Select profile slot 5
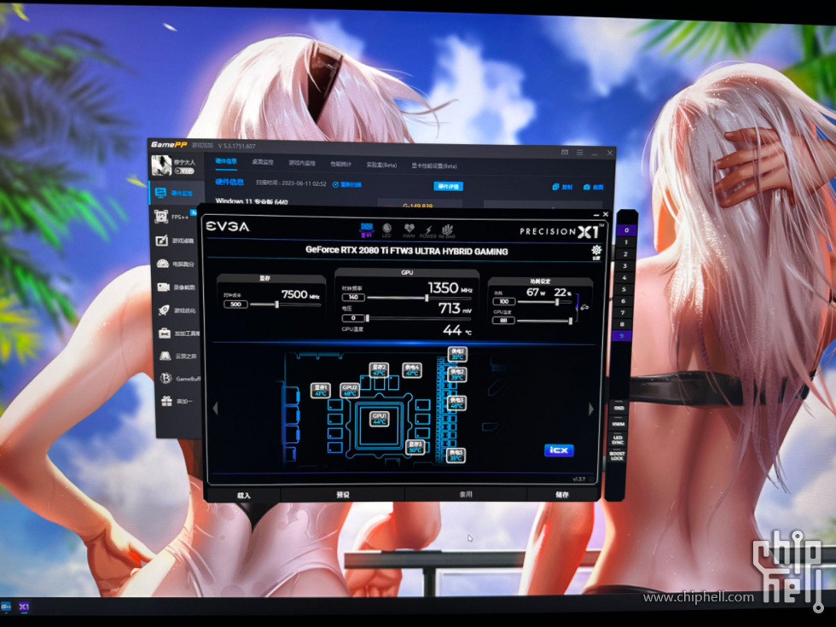 pyautogui.click(x=624, y=289)
